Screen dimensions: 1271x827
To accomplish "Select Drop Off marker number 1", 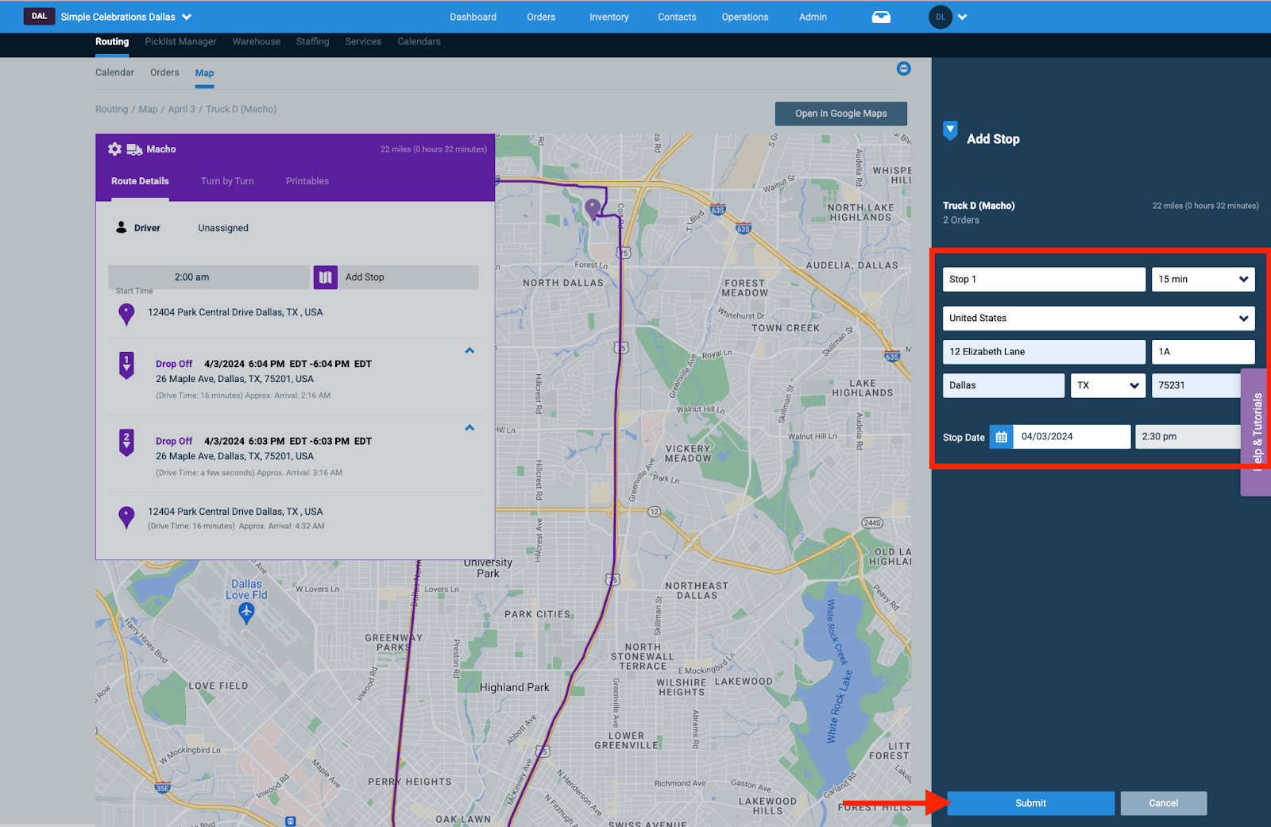I will coord(126,363).
